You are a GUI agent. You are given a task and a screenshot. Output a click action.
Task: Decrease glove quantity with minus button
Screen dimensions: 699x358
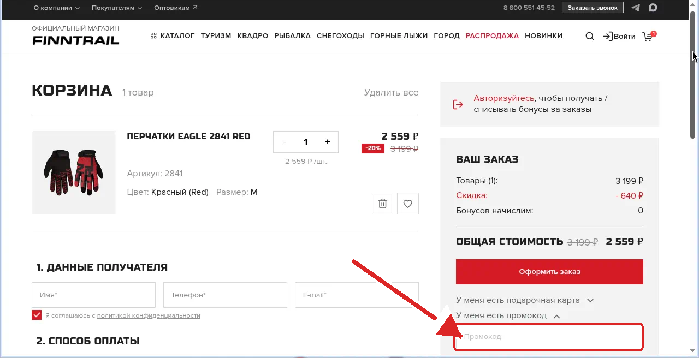click(284, 142)
